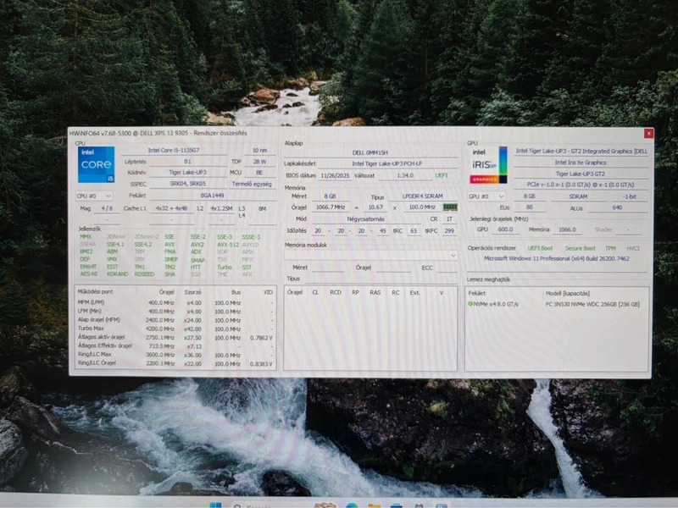Screen dimensions: 678x508
Task: Click the green memory module icon
Action: point(450,207)
